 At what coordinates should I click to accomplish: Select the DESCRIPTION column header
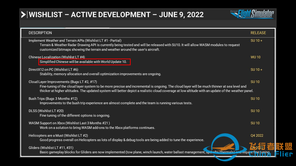click(40, 33)
